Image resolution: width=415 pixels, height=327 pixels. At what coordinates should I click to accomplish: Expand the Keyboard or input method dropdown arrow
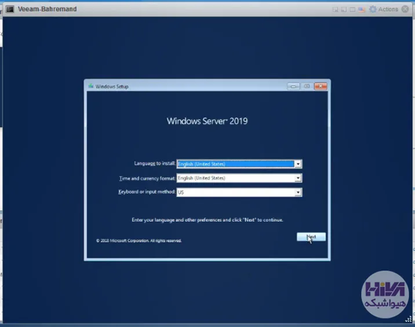pos(298,192)
